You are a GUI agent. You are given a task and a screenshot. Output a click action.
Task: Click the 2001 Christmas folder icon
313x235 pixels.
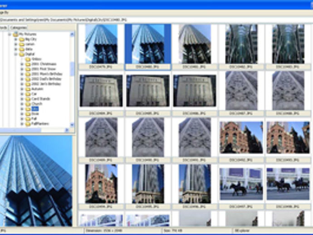[x=28, y=64]
